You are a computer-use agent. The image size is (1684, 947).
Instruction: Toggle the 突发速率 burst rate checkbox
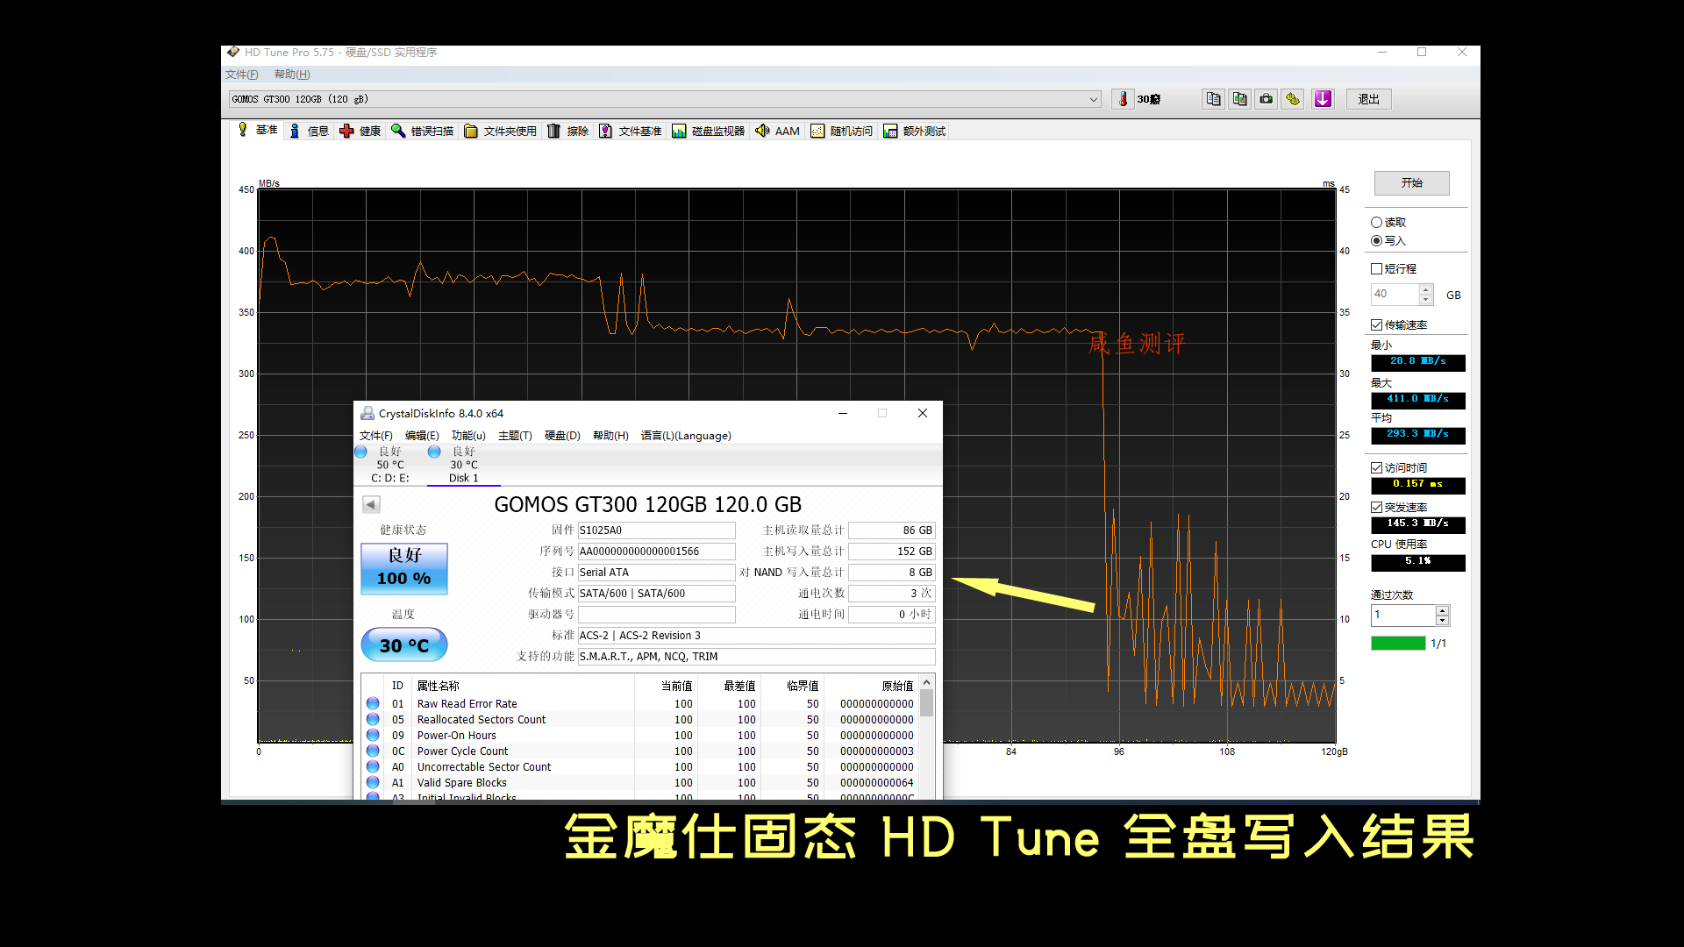pos(1377,507)
